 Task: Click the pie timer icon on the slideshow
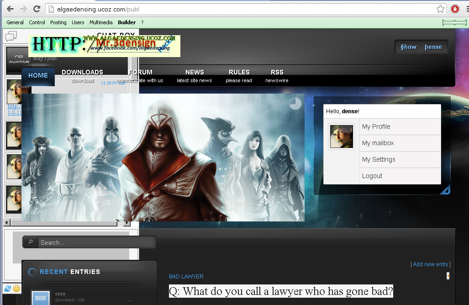[295, 104]
